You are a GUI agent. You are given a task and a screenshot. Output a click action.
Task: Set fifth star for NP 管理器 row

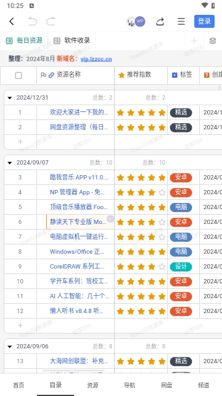click(x=162, y=192)
